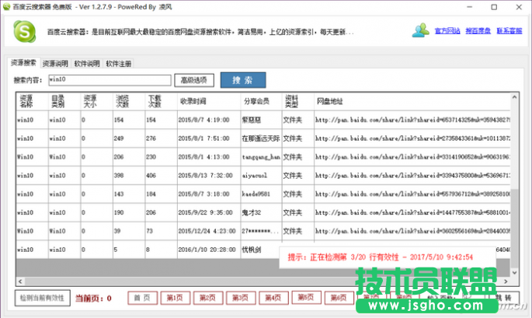The width and height of the screenshot is (532, 318).
Task: Select the row shared by 紫慈慈
Action: (263, 120)
